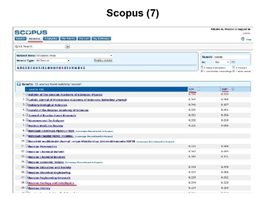
Task: Click SJR value 0.044 for Geology and Geophysics
Action: (x=192, y=183)
